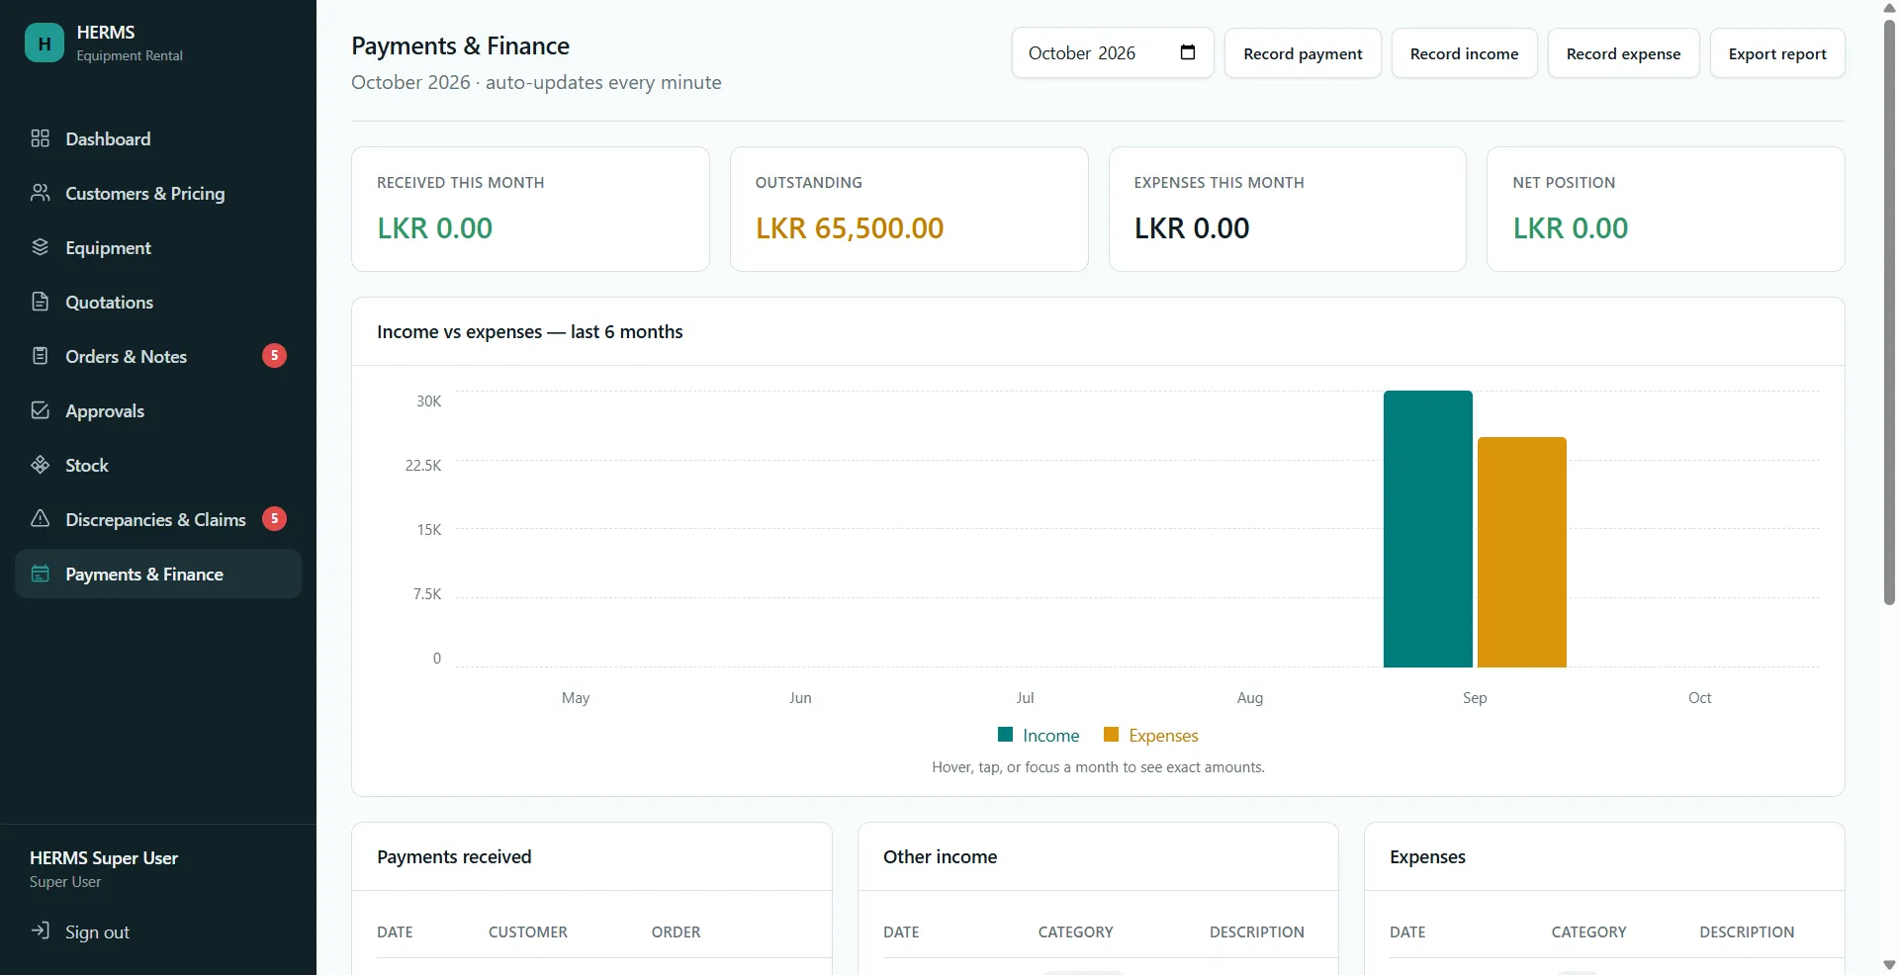Viewport: 1899px width, 975px height.
Task: Toggle the Expenses legend swatch
Action: point(1111,735)
